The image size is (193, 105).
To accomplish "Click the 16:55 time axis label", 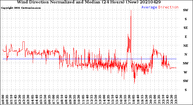I will pyautogui.click(x=125, y=99).
